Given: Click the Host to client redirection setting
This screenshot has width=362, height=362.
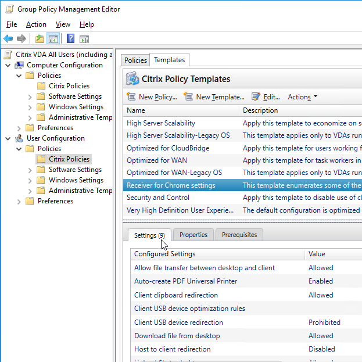Looking at the screenshot, I should 246,349.
